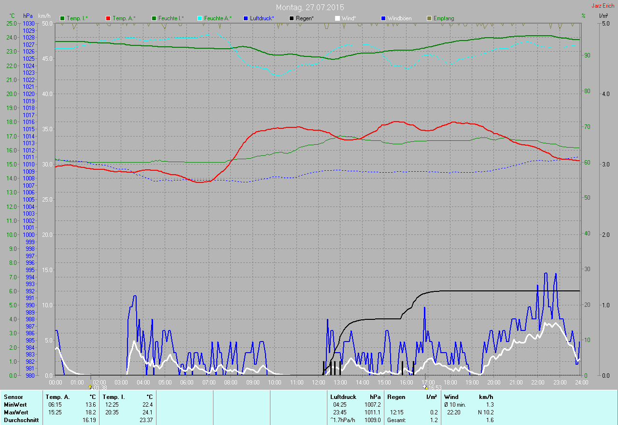Click the MinWert row label
618x425 pixels.
(x=16, y=405)
